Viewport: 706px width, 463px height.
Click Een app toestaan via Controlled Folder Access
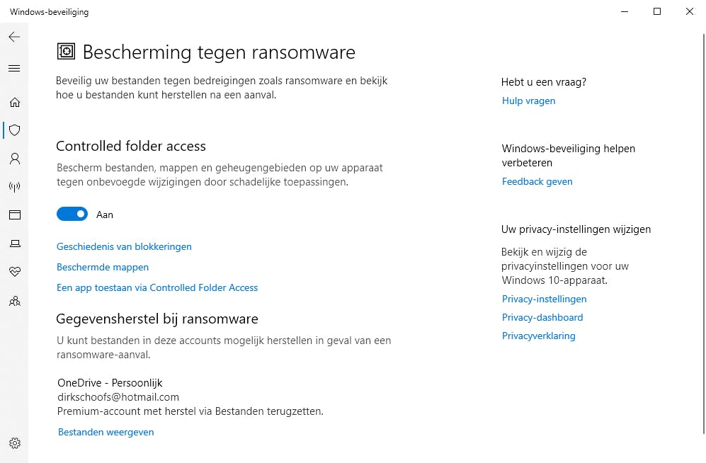[157, 287]
